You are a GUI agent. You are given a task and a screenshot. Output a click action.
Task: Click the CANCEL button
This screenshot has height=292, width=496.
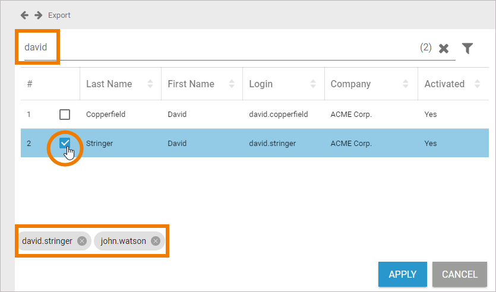click(x=460, y=274)
